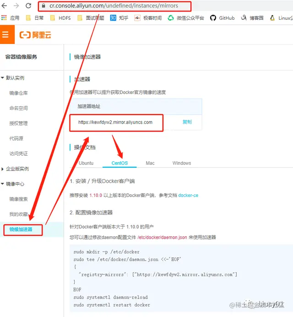Open 我的收藏 in the sidebar

18,214
